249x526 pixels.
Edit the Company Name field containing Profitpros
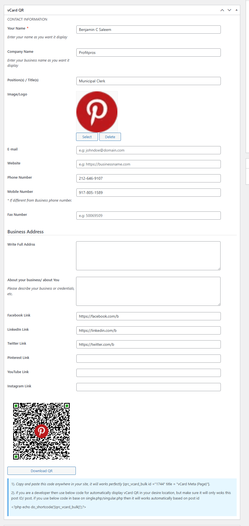click(148, 53)
